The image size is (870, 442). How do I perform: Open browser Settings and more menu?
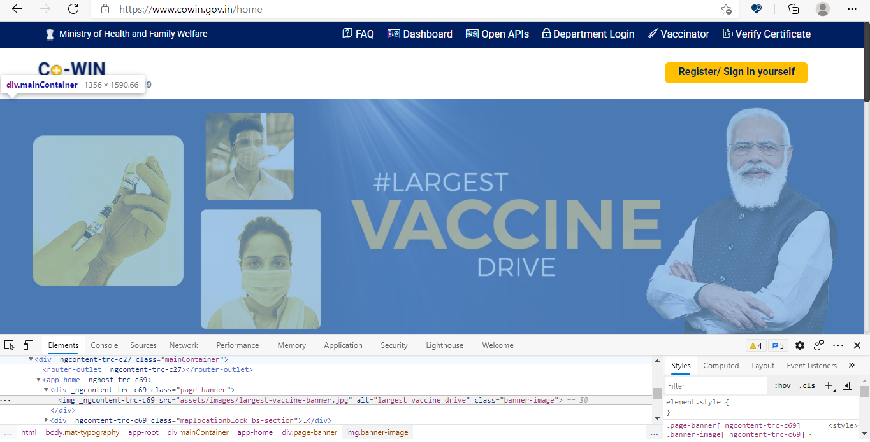852,9
